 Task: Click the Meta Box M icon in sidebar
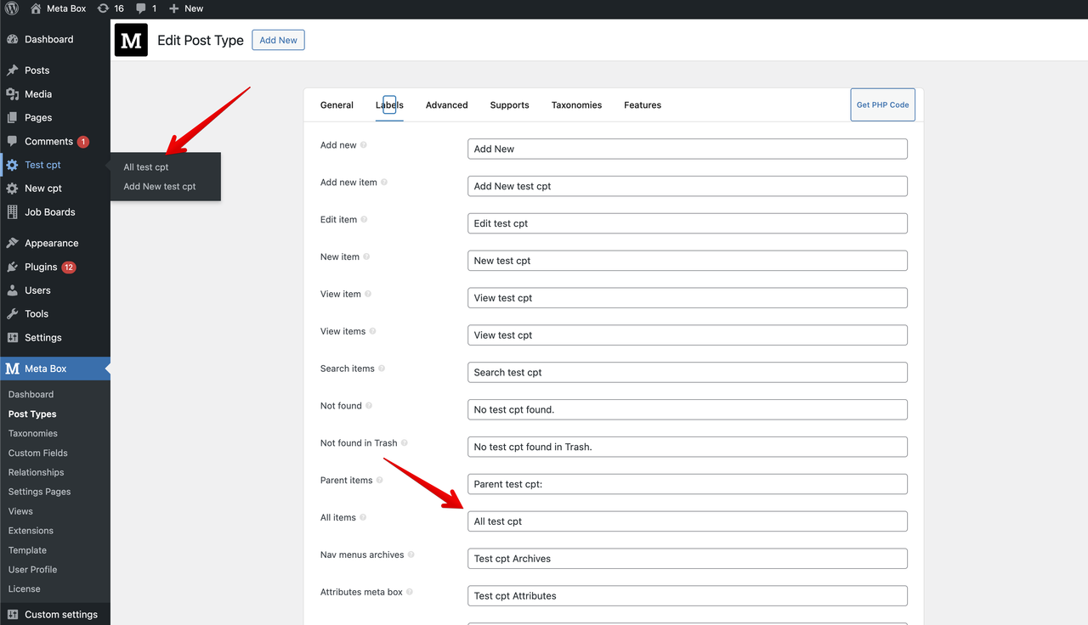coord(12,369)
